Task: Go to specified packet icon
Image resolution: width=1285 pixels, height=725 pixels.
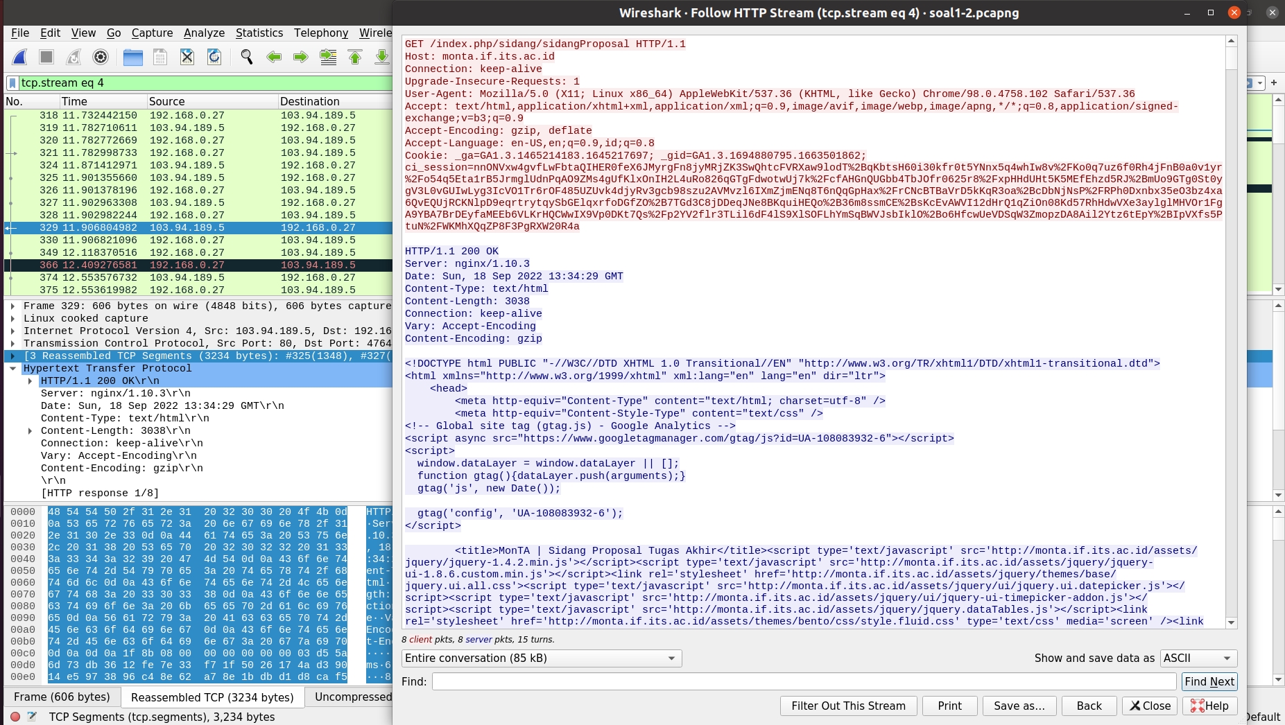Action: [328, 57]
